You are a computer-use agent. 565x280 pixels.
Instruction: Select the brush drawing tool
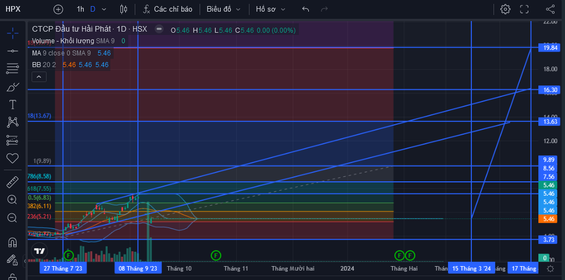13,87
